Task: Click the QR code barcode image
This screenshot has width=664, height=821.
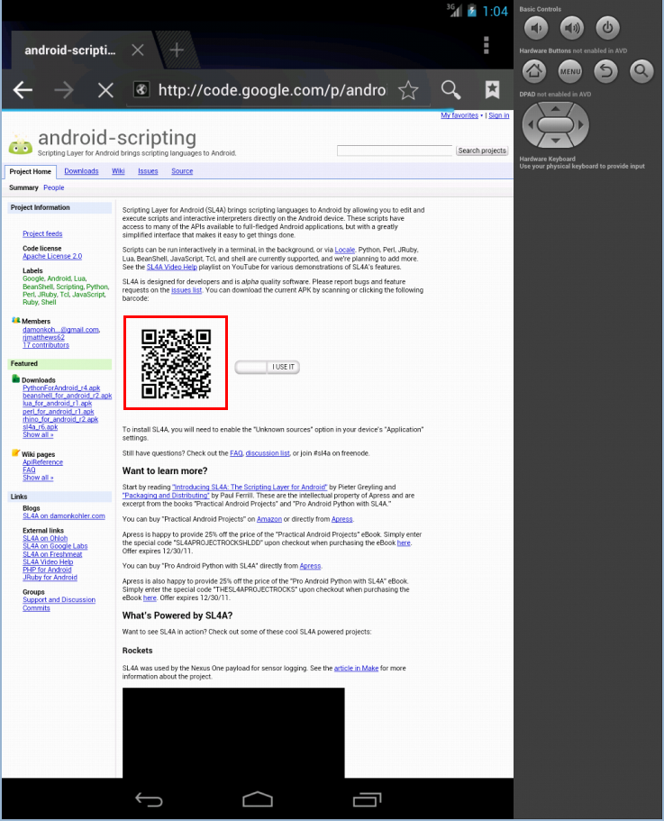Action: 176,363
